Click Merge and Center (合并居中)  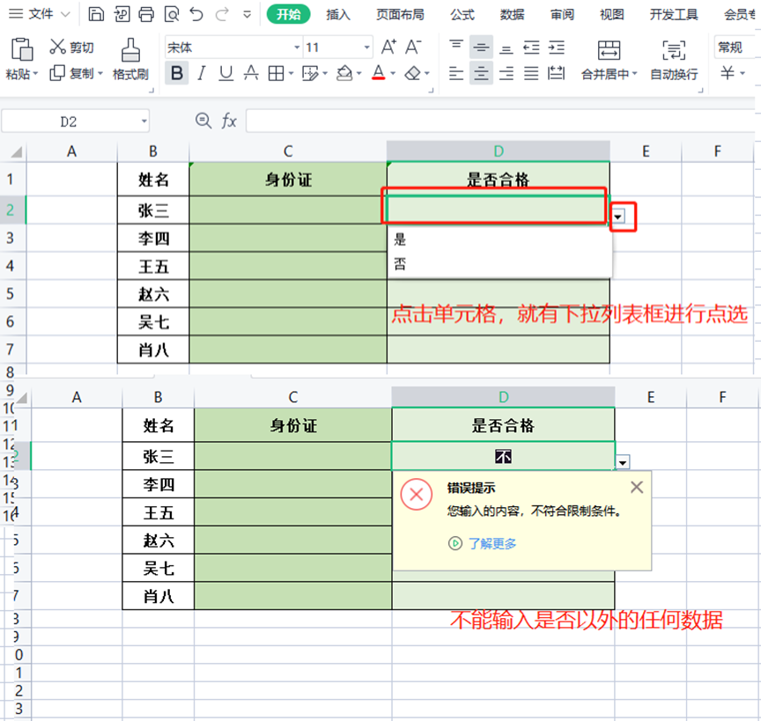(x=610, y=60)
